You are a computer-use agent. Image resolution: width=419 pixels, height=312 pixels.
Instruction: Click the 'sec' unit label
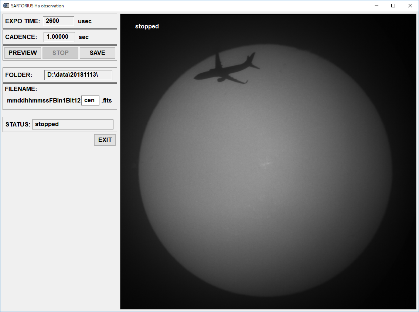pos(84,37)
